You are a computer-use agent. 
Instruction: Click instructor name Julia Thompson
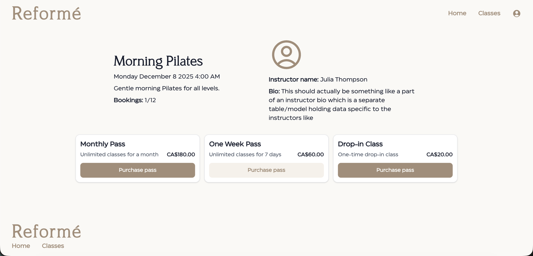pos(344,79)
